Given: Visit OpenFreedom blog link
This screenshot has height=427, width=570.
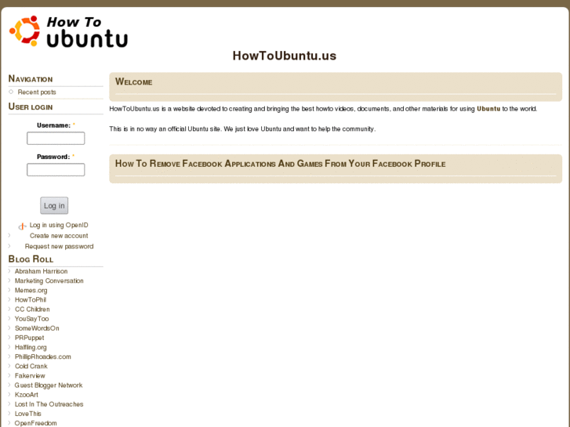Looking at the screenshot, I should [x=35, y=423].
